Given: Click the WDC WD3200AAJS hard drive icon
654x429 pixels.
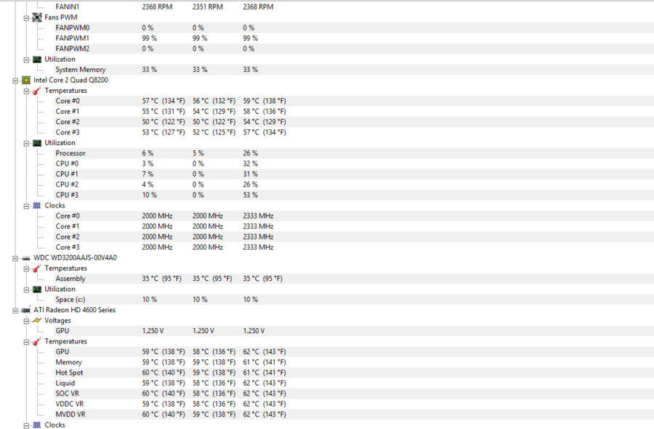Looking at the screenshot, I should [x=26, y=258].
